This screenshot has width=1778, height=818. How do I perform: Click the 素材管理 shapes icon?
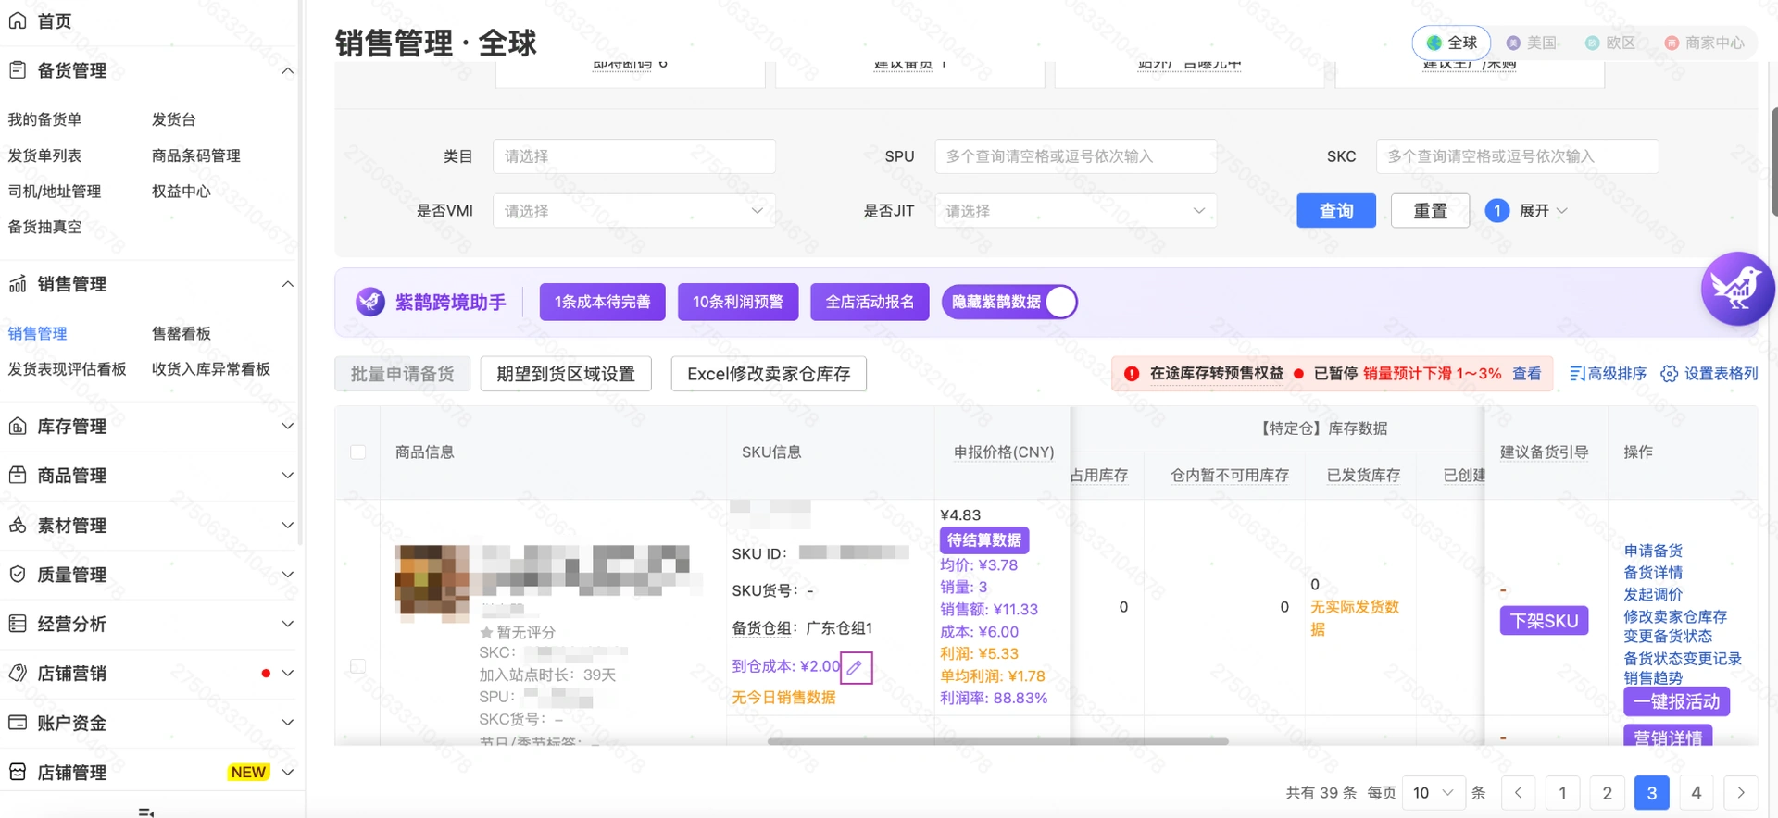[x=18, y=525]
